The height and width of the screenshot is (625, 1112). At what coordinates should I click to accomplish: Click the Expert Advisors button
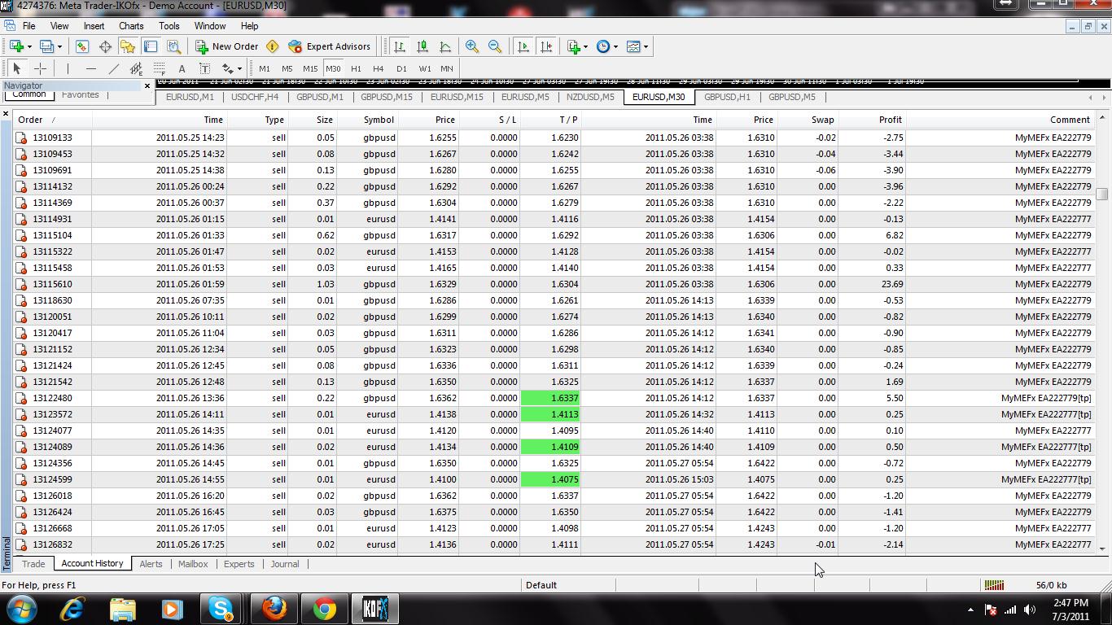point(329,46)
